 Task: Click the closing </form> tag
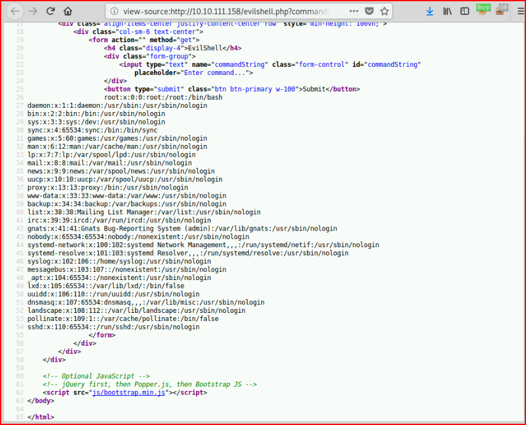point(102,335)
